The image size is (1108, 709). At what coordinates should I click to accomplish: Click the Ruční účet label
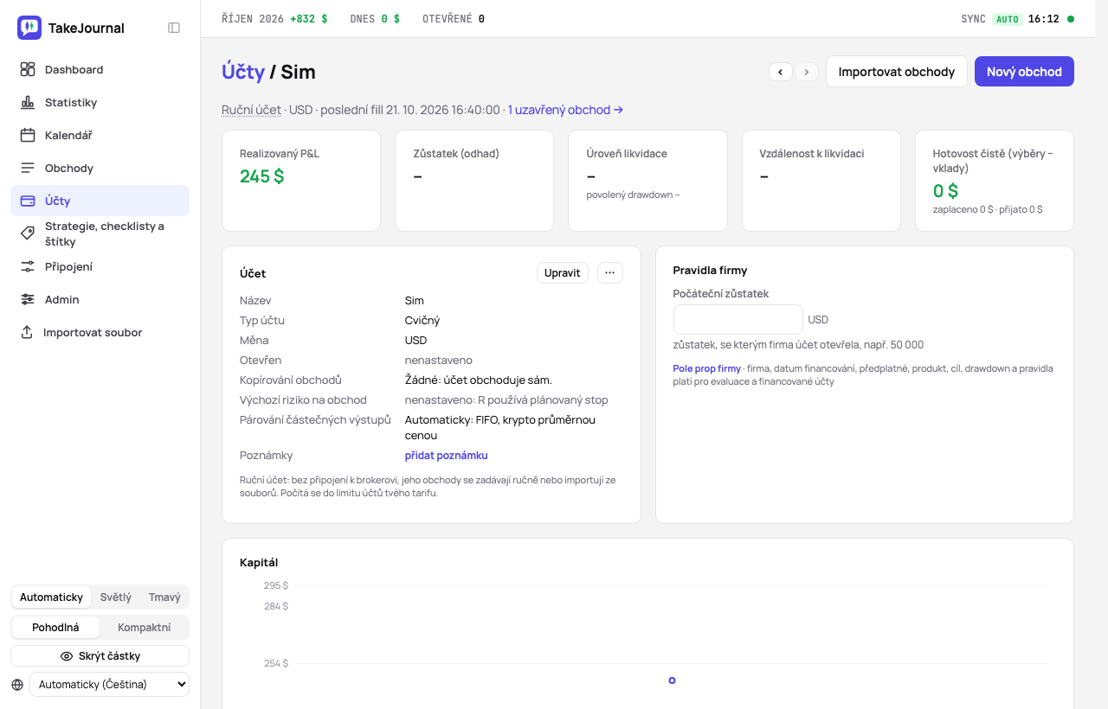click(x=252, y=110)
